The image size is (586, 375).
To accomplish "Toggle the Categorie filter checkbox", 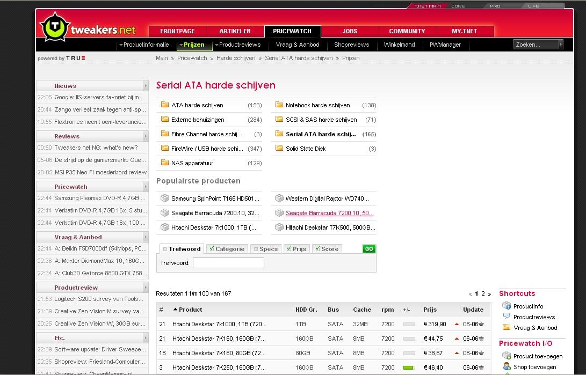I will coord(212,248).
